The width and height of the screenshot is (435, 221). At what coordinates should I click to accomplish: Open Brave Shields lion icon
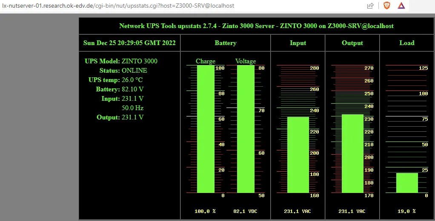[387, 6]
